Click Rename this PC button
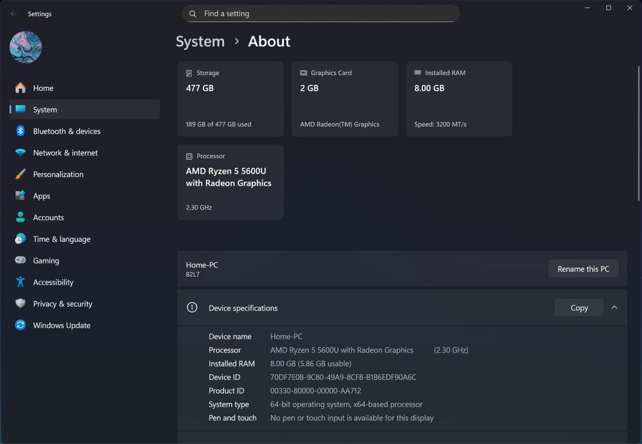The height and width of the screenshot is (444, 642). tap(583, 269)
